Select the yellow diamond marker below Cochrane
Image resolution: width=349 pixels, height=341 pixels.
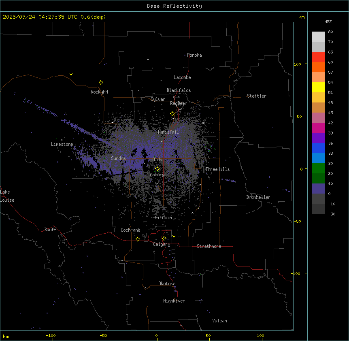pyautogui.click(x=138, y=239)
